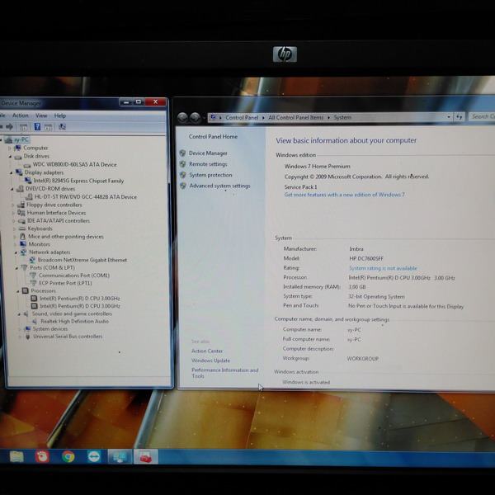This screenshot has height=495, width=495.
Task: Click the Processors category icon
Action: [26, 290]
